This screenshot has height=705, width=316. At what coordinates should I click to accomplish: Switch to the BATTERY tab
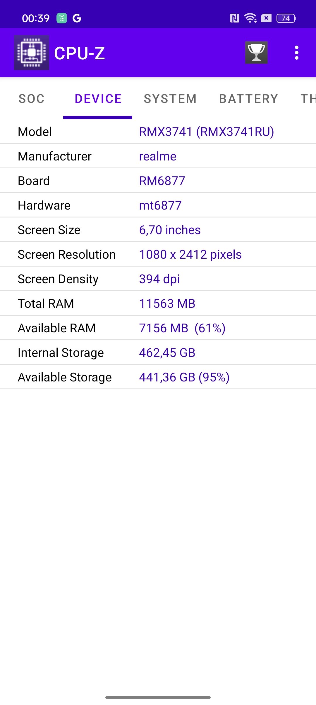pyautogui.click(x=249, y=99)
